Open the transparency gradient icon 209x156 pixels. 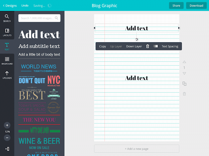point(155,46)
